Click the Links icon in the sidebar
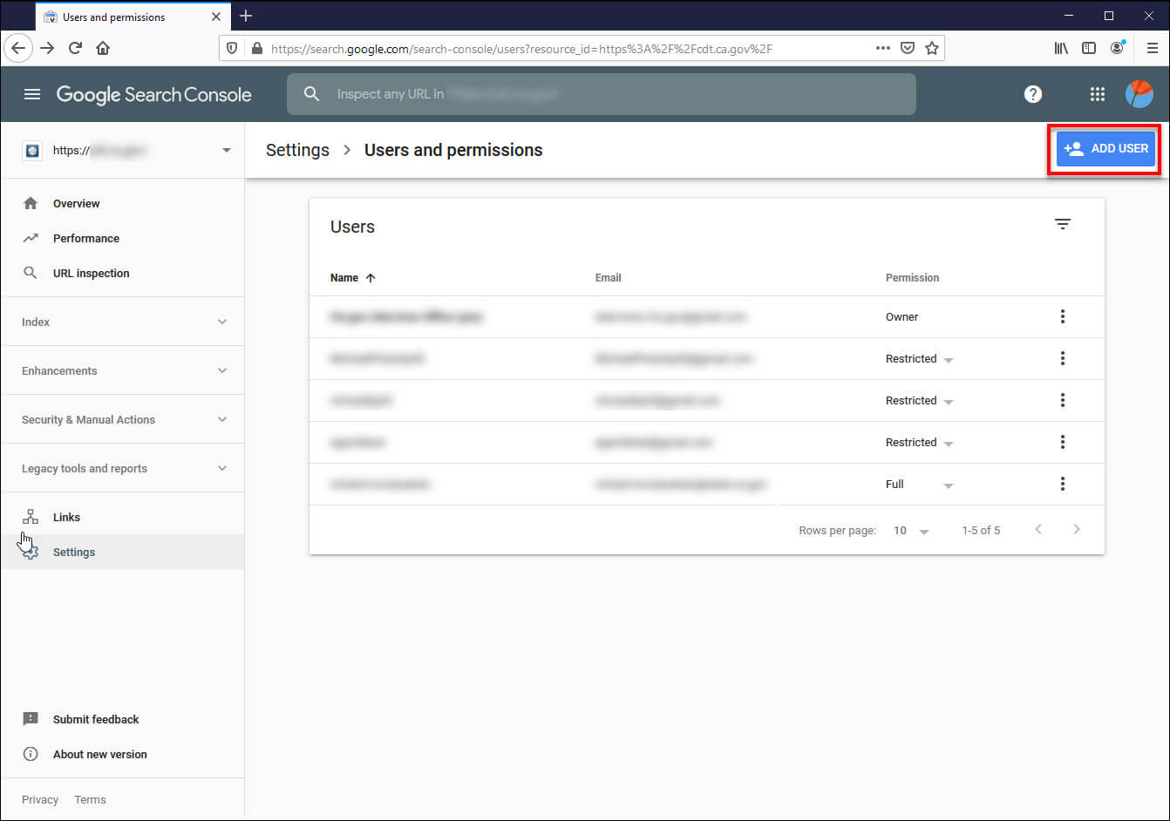This screenshot has width=1170, height=821. [31, 516]
